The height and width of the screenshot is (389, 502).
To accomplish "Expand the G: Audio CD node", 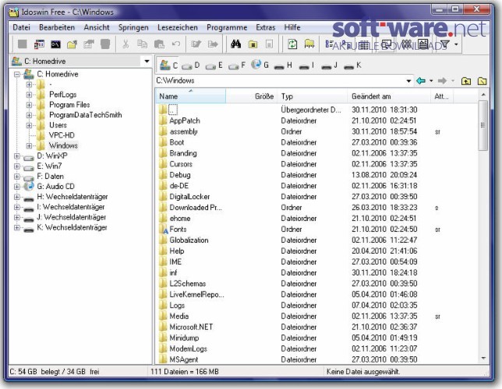I will 17,187.
